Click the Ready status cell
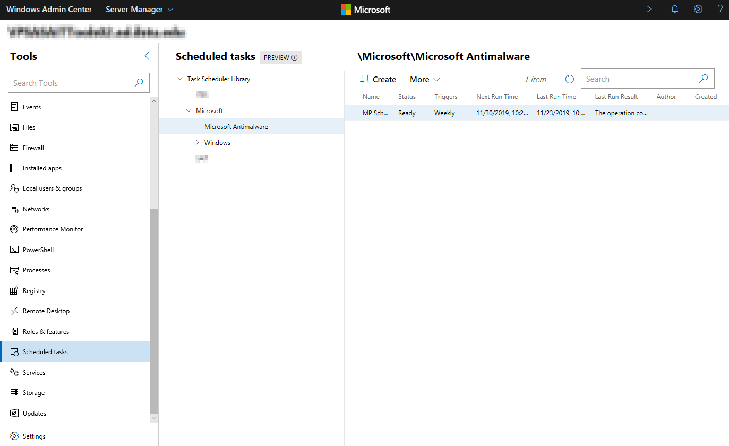 tap(407, 113)
